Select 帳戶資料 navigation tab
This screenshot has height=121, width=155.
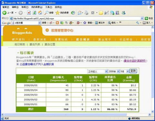coord(18,40)
